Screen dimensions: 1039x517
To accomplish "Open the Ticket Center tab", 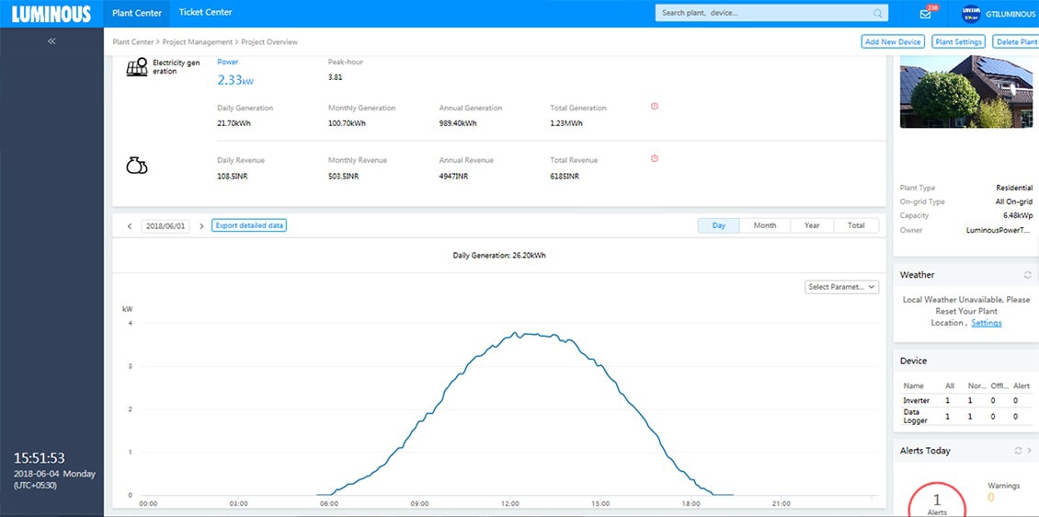I will (x=205, y=13).
